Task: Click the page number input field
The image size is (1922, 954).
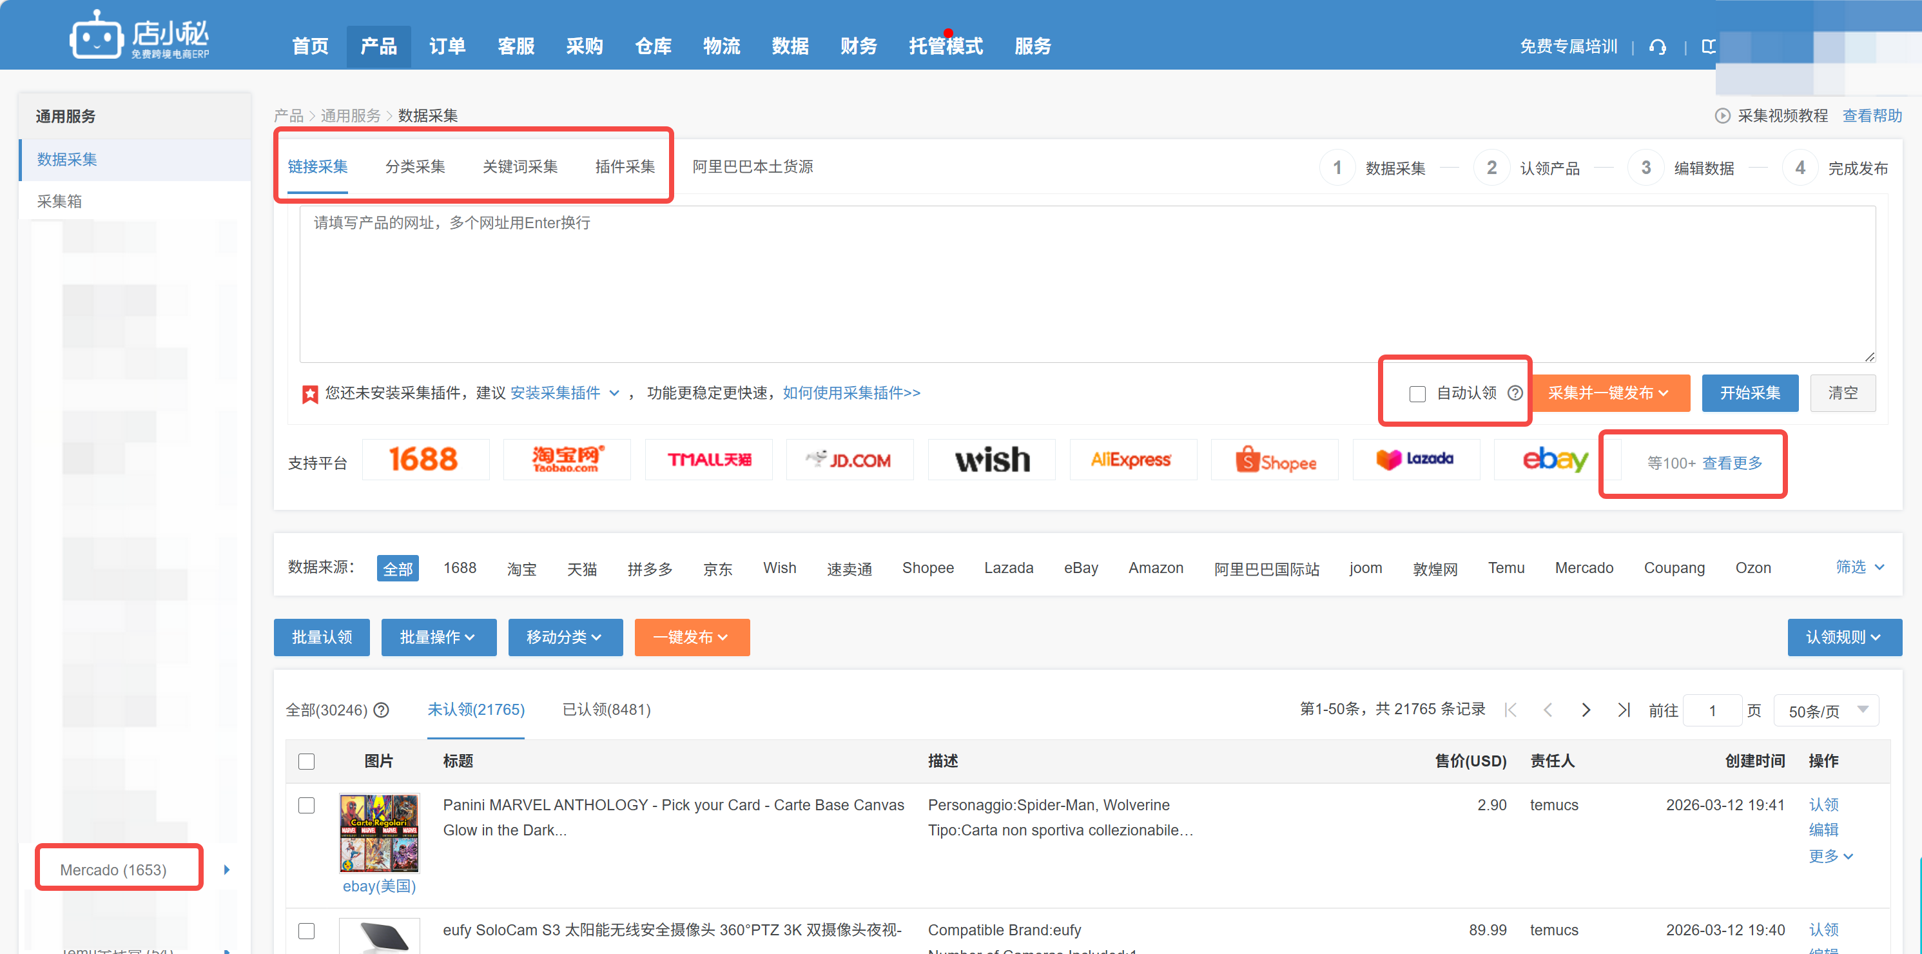Action: click(x=1713, y=710)
